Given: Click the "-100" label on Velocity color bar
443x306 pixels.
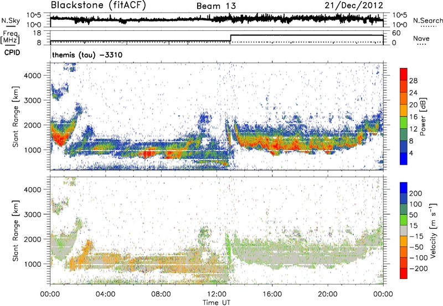Looking at the screenshot, I should (x=419, y=257).
